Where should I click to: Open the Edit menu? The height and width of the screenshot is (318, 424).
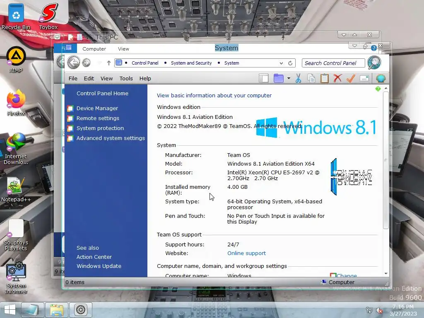point(89,78)
